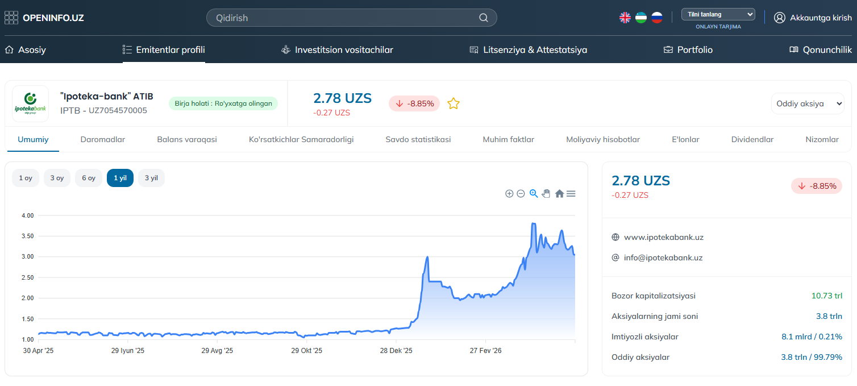Open the Oddiy aksiya share type dropdown

click(808, 103)
